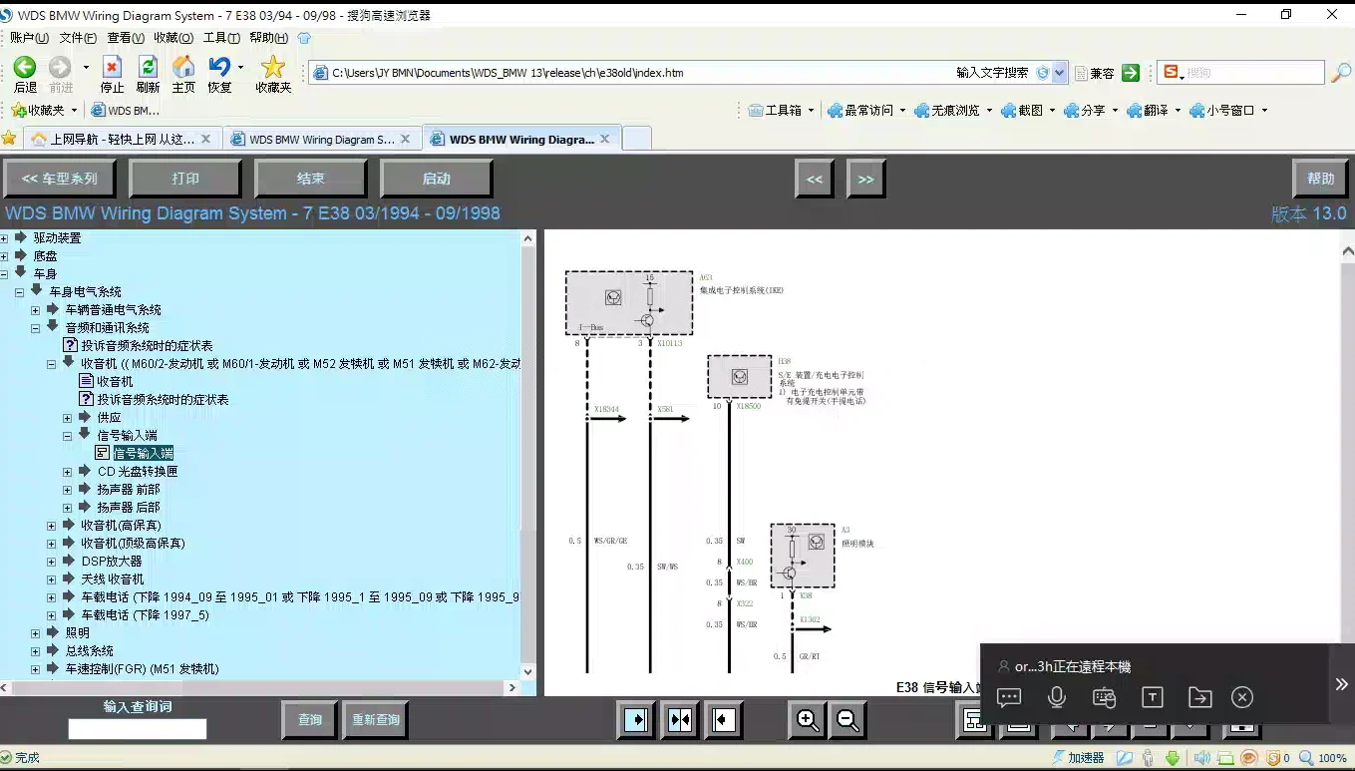Expand the CD 光盘转换匣 node

tap(68, 472)
